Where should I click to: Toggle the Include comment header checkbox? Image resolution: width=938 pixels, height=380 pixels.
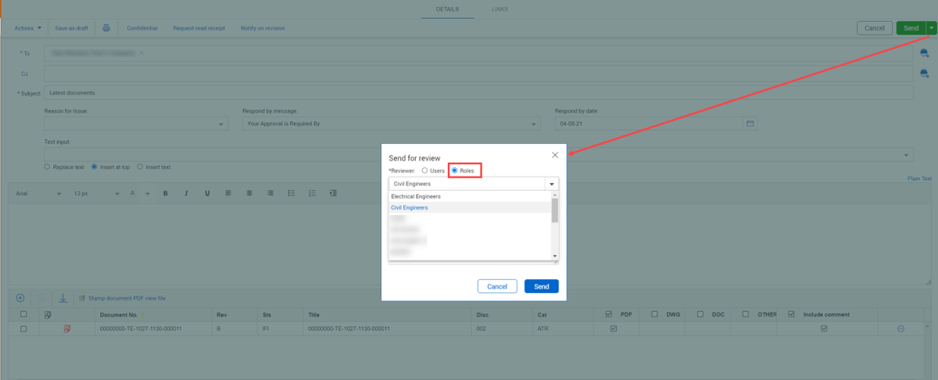tap(792, 314)
